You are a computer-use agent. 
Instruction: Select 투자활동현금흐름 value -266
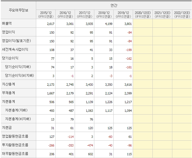(51, 145)
